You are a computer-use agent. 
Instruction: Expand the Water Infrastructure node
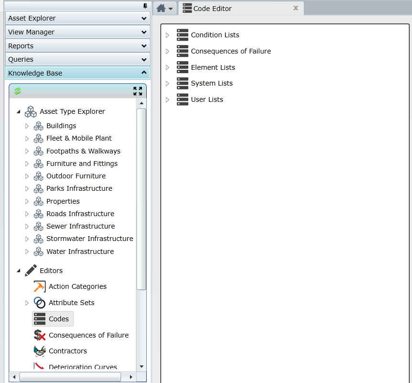pos(27,252)
